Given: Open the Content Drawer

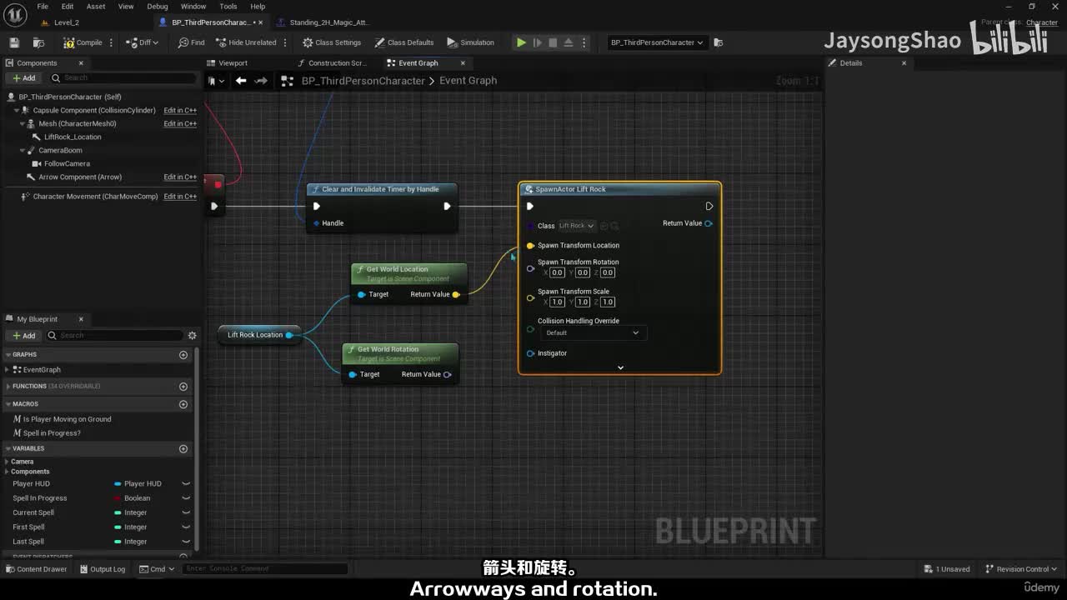Looking at the screenshot, I should pos(36,569).
